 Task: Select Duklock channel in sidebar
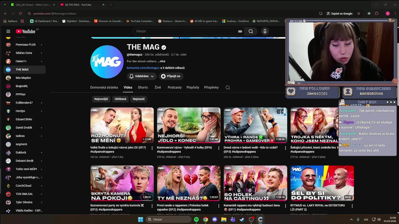24,152
